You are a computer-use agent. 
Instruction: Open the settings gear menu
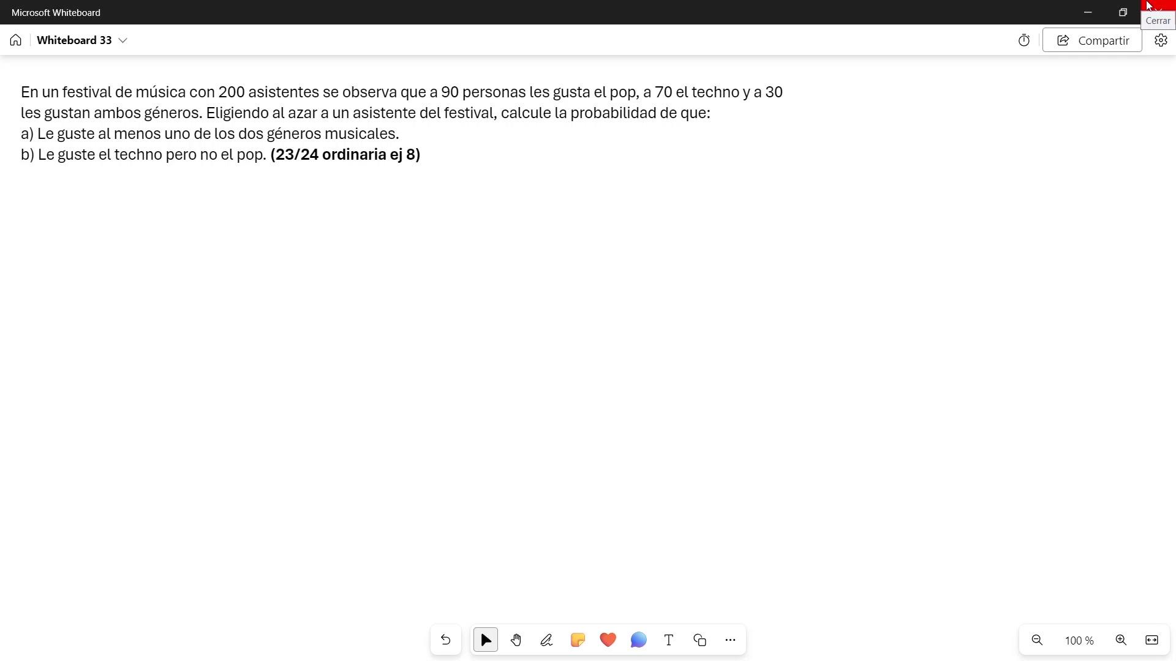tap(1161, 40)
